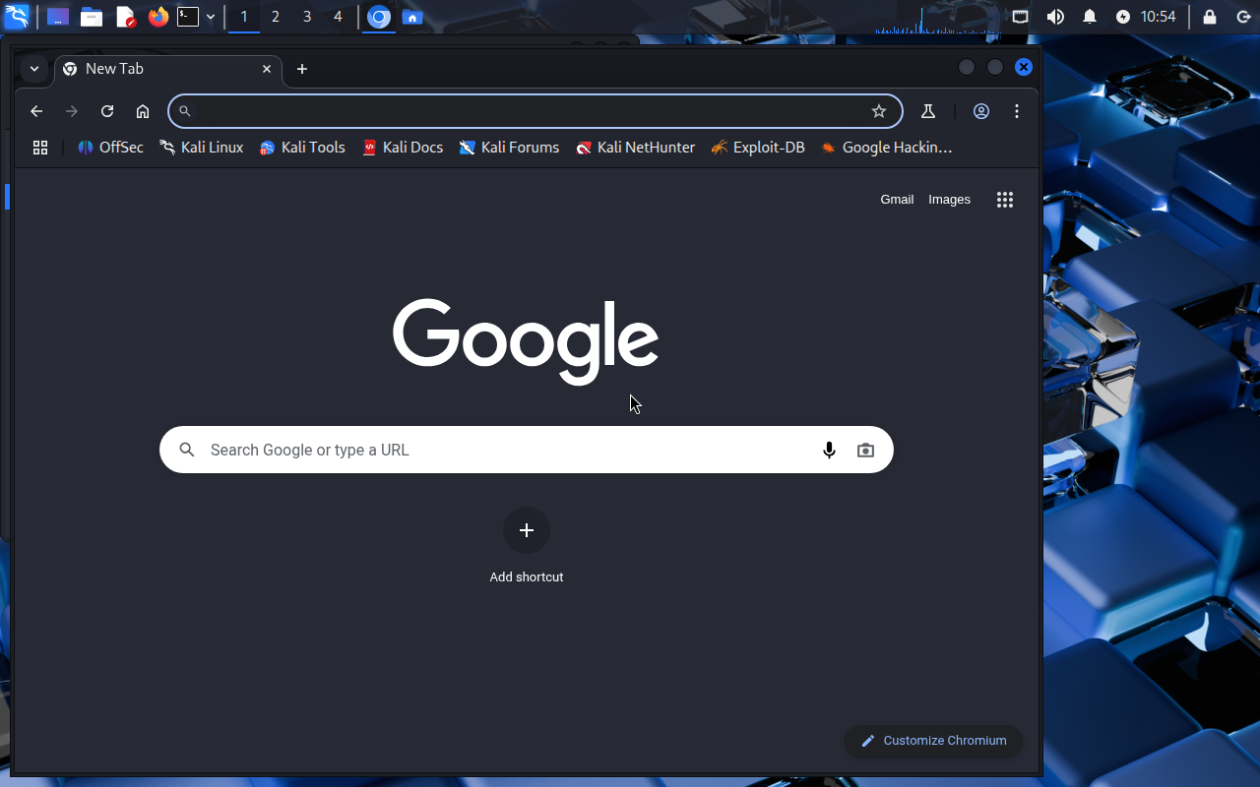Image resolution: width=1260 pixels, height=787 pixels.
Task: Select the home folder taskbar window
Action: click(412, 17)
